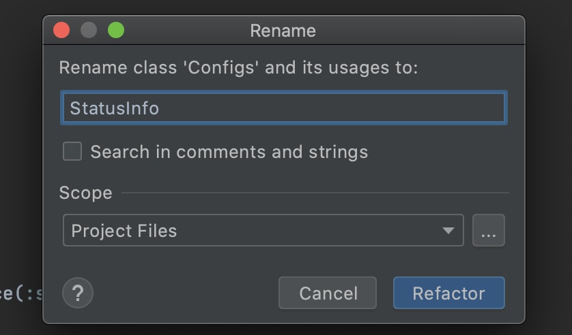This screenshot has width=572, height=335.
Task: Click the 'Search in comments and strings' label
Action: point(229,152)
